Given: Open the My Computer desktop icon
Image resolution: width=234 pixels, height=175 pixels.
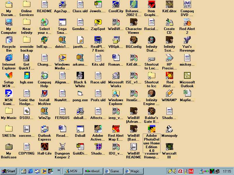Looking at the screenshot, I should (x=9, y=22).
